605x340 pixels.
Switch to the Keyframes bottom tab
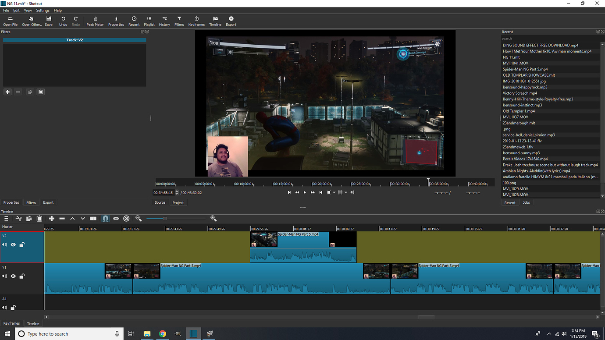tap(12, 323)
